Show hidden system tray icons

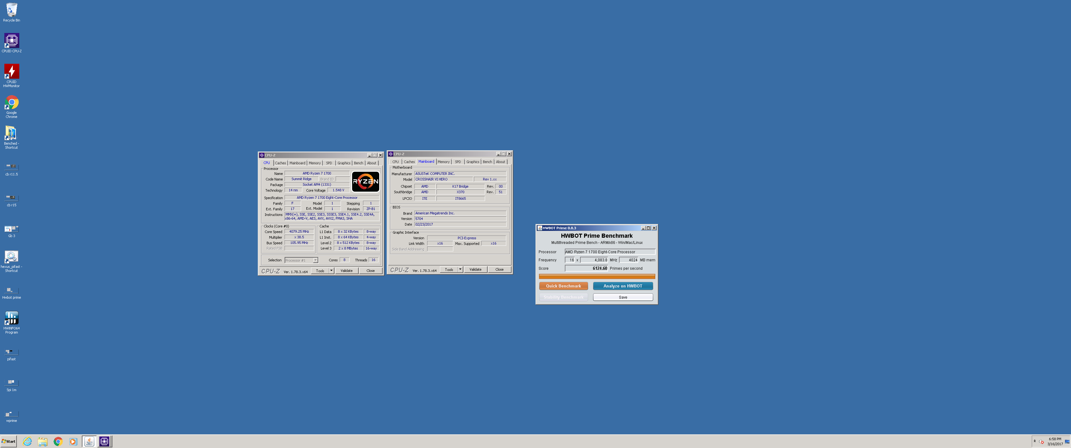click(x=1034, y=441)
